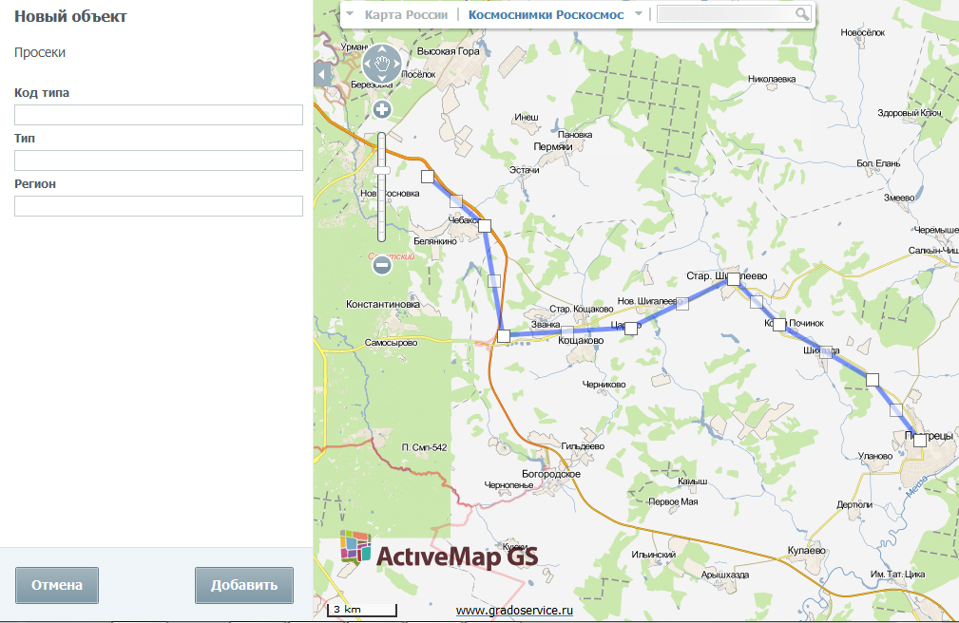
Task: Click the Кулаево map label
Action: [x=807, y=550]
